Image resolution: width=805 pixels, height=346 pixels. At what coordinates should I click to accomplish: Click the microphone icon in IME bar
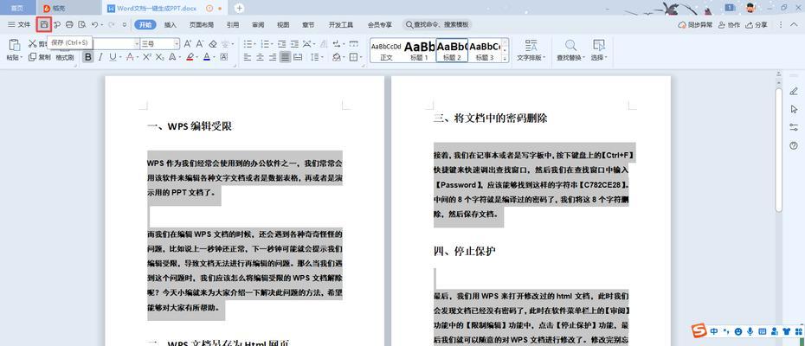tap(750, 331)
